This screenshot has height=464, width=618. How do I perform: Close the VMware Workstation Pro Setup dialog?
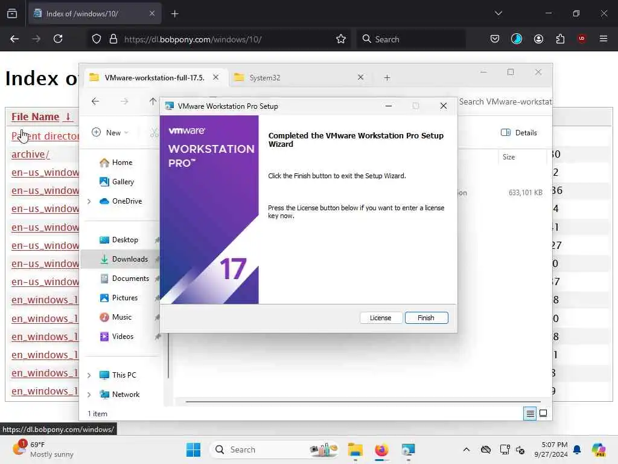[x=444, y=106]
